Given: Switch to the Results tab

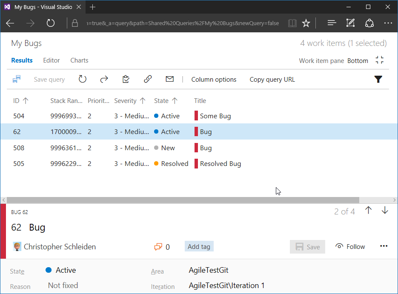Looking at the screenshot, I should (x=22, y=60).
